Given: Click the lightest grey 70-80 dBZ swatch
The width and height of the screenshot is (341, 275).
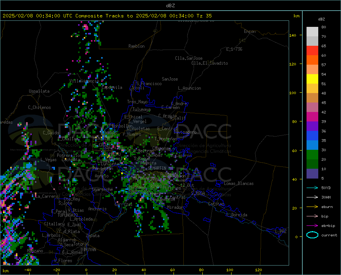Looking at the screenshot, I should coord(312,32).
